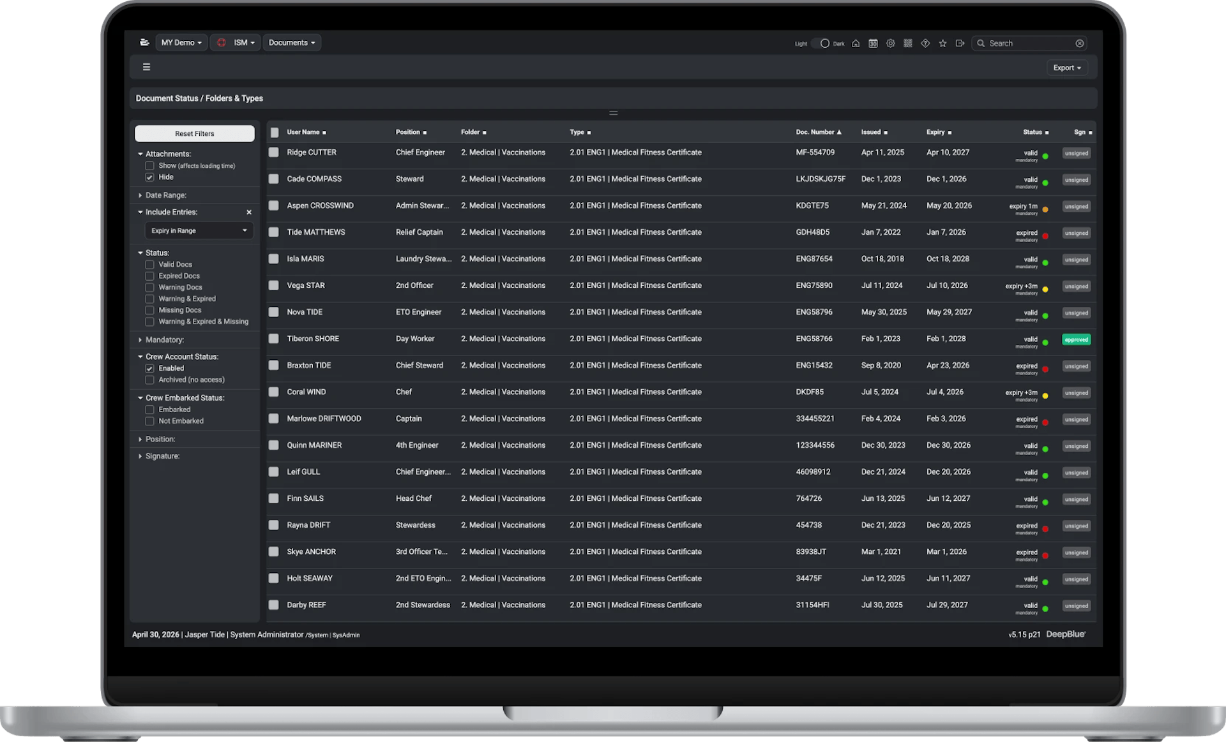The height and width of the screenshot is (742, 1226).
Task: Open the Export dropdown
Action: (1067, 68)
